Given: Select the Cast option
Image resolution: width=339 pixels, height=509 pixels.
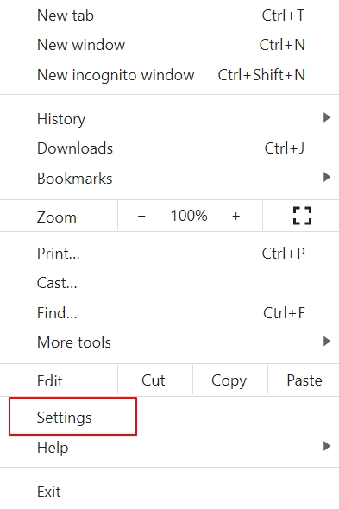Looking at the screenshot, I should tap(169, 283).
